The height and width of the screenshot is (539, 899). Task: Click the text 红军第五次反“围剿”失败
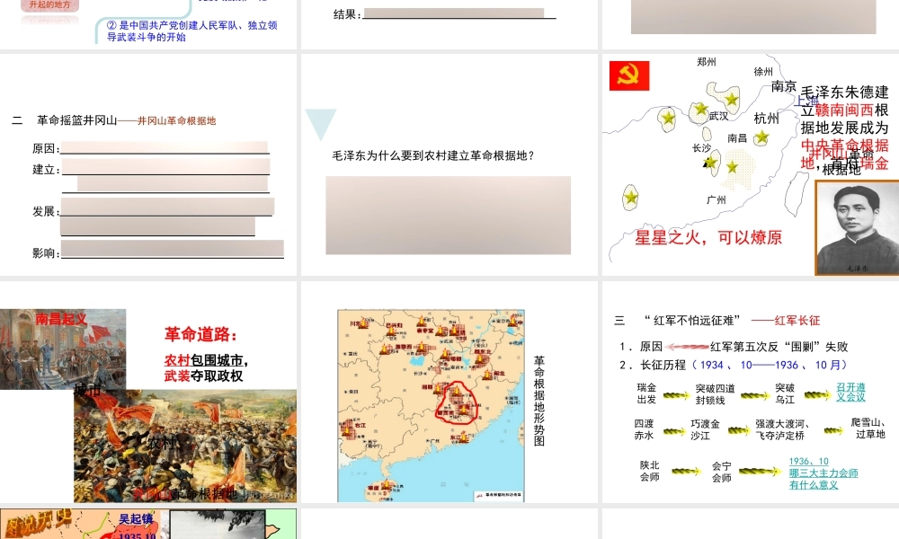click(x=779, y=347)
